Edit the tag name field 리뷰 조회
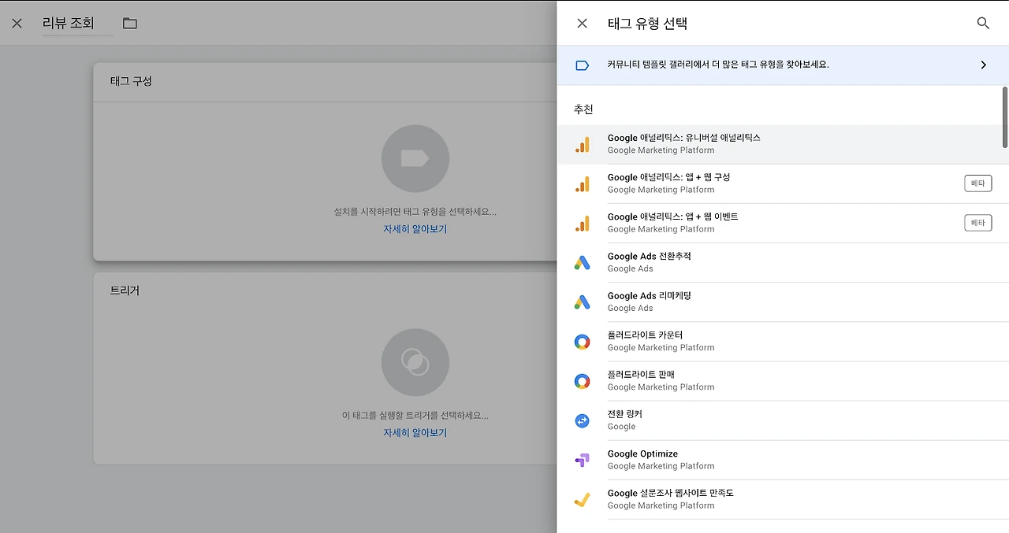Image resolution: width=1009 pixels, height=533 pixels. pyautogui.click(x=77, y=24)
